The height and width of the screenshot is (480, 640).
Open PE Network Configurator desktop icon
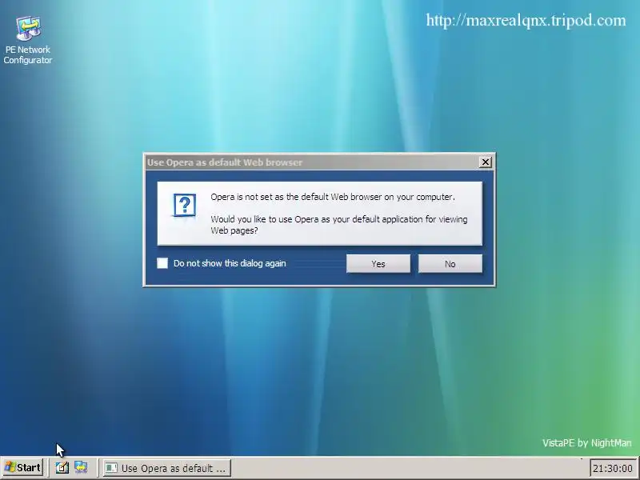click(x=28, y=39)
